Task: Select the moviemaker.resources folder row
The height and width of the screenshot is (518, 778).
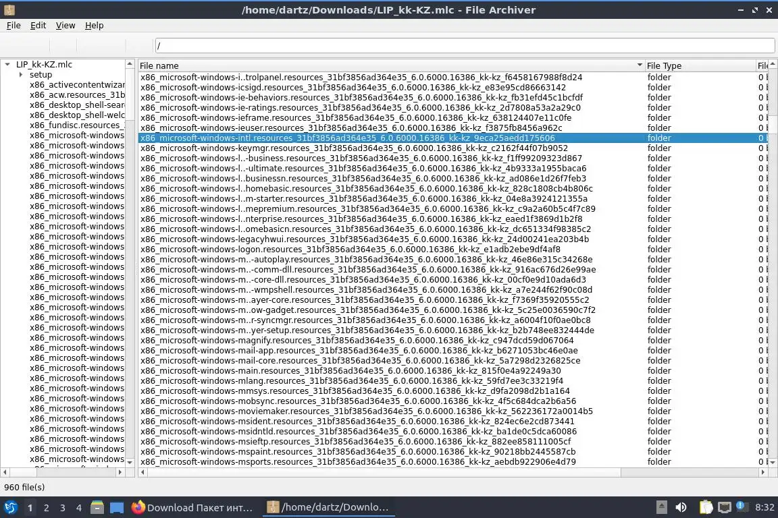Action: tap(453, 411)
